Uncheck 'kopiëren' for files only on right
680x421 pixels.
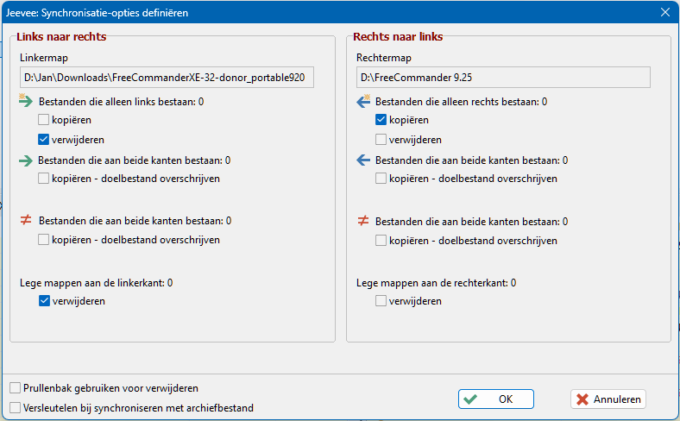pyautogui.click(x=381, y=120)
